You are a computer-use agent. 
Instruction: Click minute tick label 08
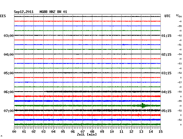point(92,132)
